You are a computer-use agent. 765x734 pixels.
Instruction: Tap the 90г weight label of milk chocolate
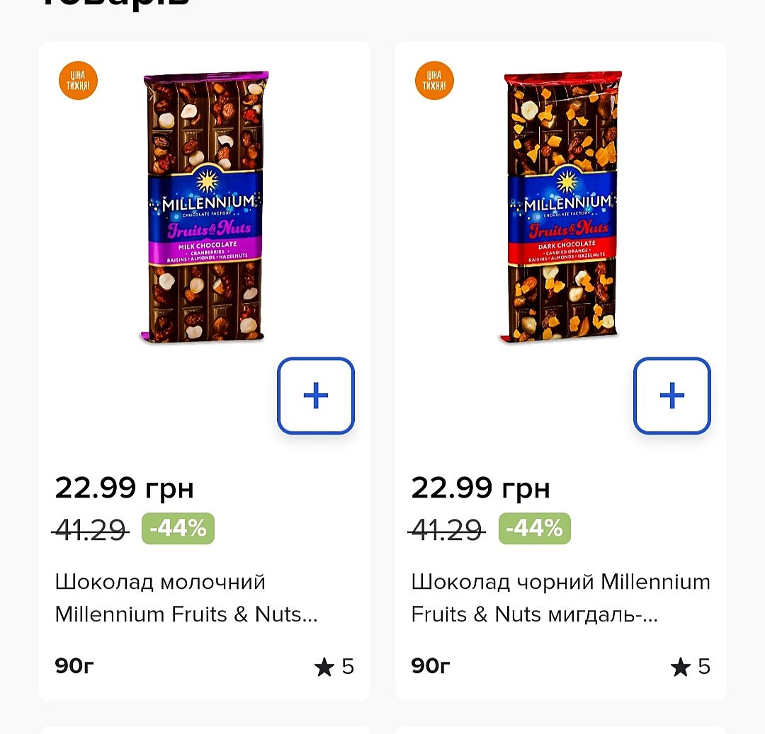(74, 666)
